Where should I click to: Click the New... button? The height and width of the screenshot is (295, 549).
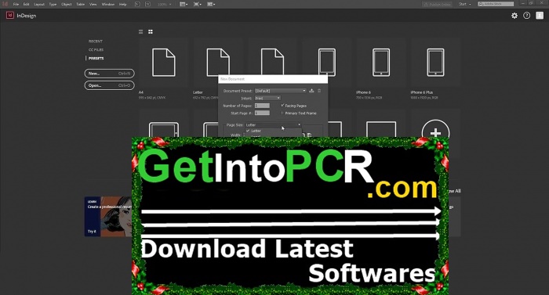(x=109, y=74)
